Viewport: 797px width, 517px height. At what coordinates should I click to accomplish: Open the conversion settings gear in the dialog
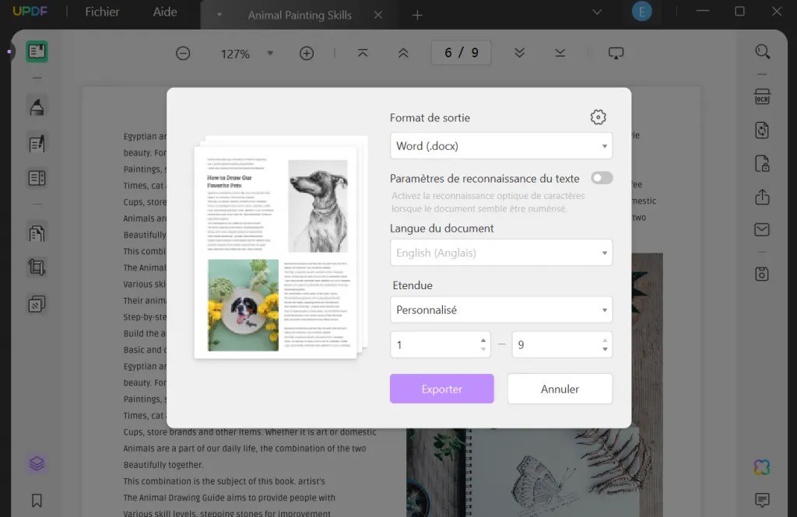[598, 117]
